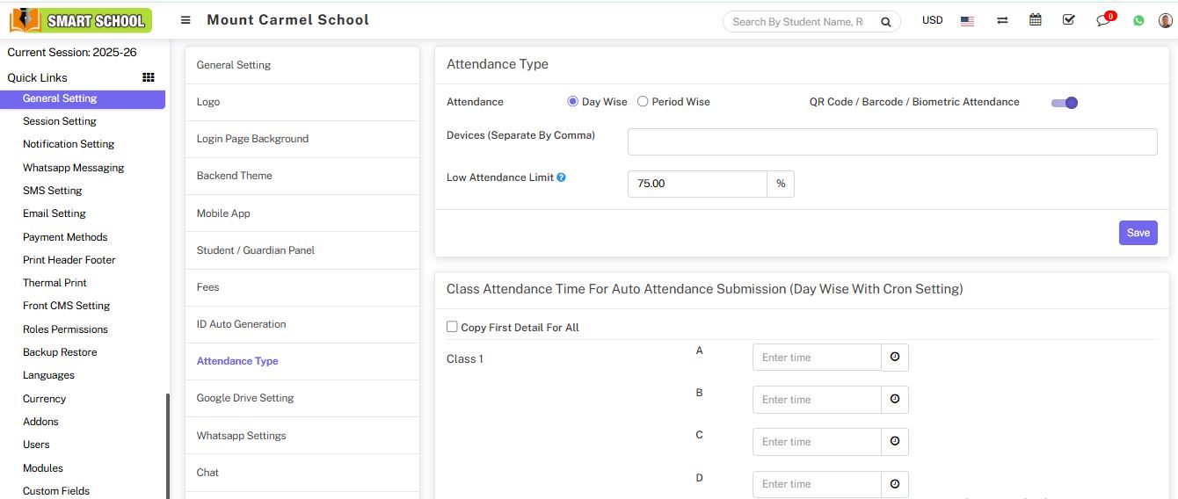Open Roles Permissions in the sidebar
This screenshot has height=499, width=1178.
tap(65, 329)
